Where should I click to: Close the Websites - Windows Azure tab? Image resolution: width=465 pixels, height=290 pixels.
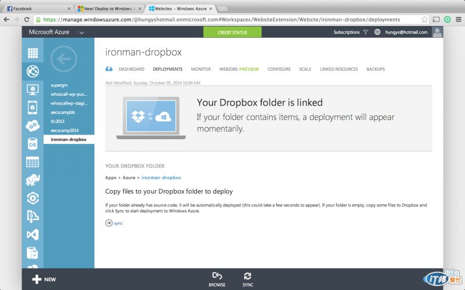210,9
